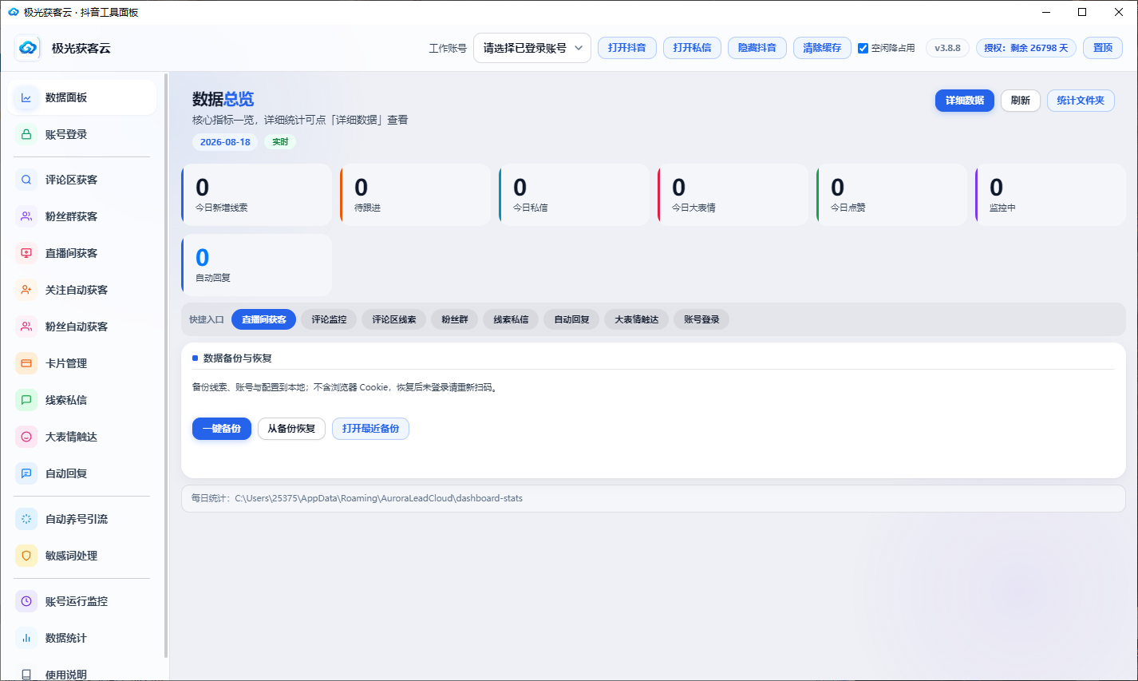Image resolution: width=1138 pixels, height=681 pixels.
Task: Click the 今日大表情 stat card
Action: (x=733, y=195)
